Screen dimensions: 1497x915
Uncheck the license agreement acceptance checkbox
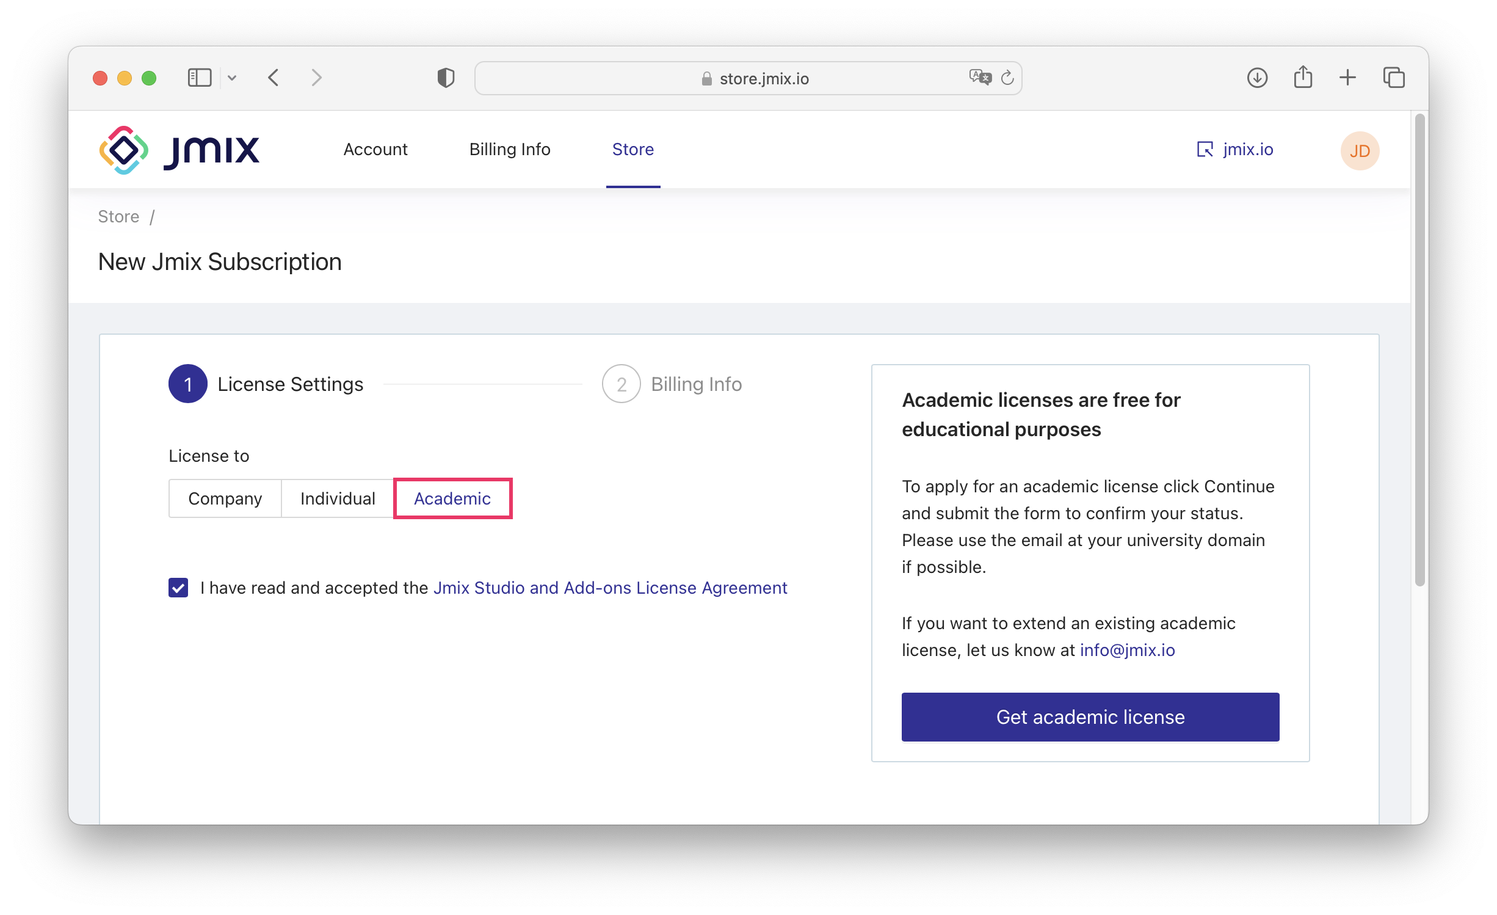point(178,588)
